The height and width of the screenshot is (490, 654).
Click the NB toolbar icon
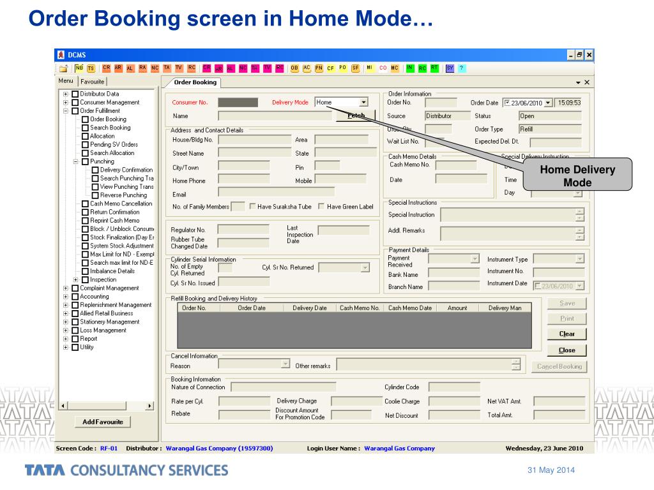[79, 68]
